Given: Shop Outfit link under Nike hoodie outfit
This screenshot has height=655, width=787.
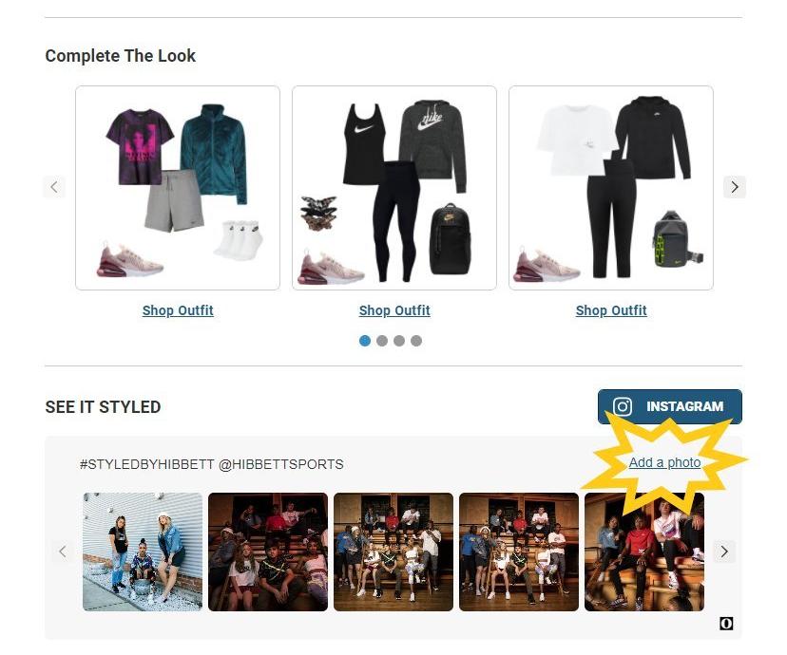Looking at the screenshot, I should (x=394, y=310).
